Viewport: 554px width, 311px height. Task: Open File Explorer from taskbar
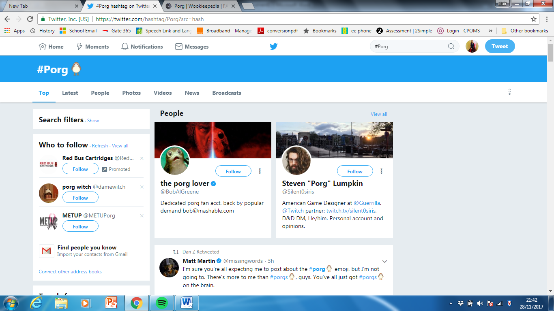(61, 303)
